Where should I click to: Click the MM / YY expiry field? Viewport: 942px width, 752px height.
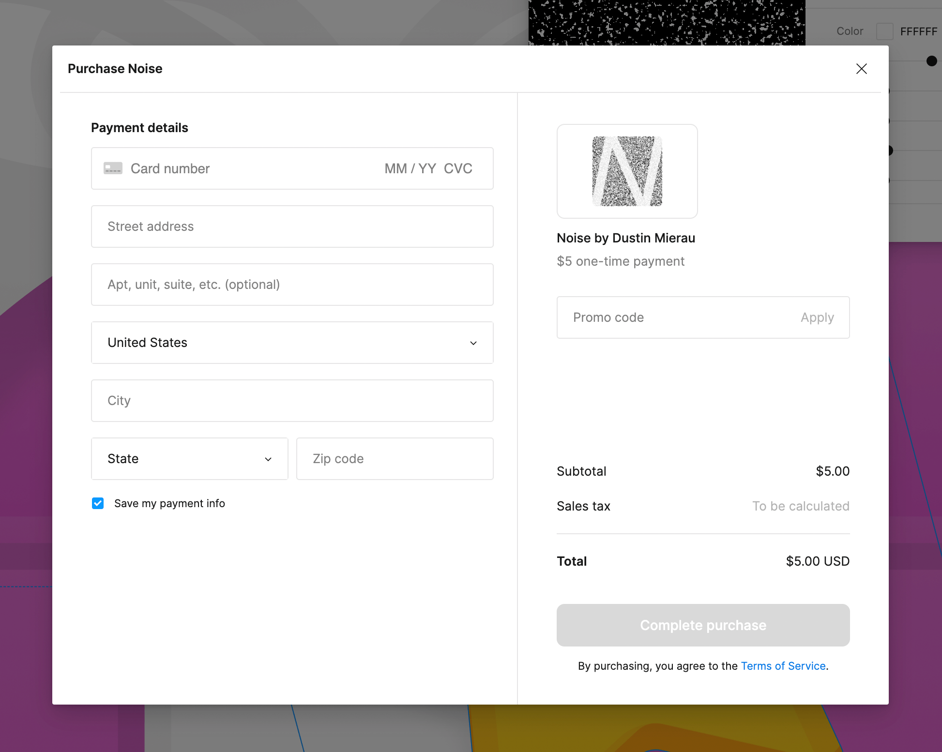click(410, 168)
